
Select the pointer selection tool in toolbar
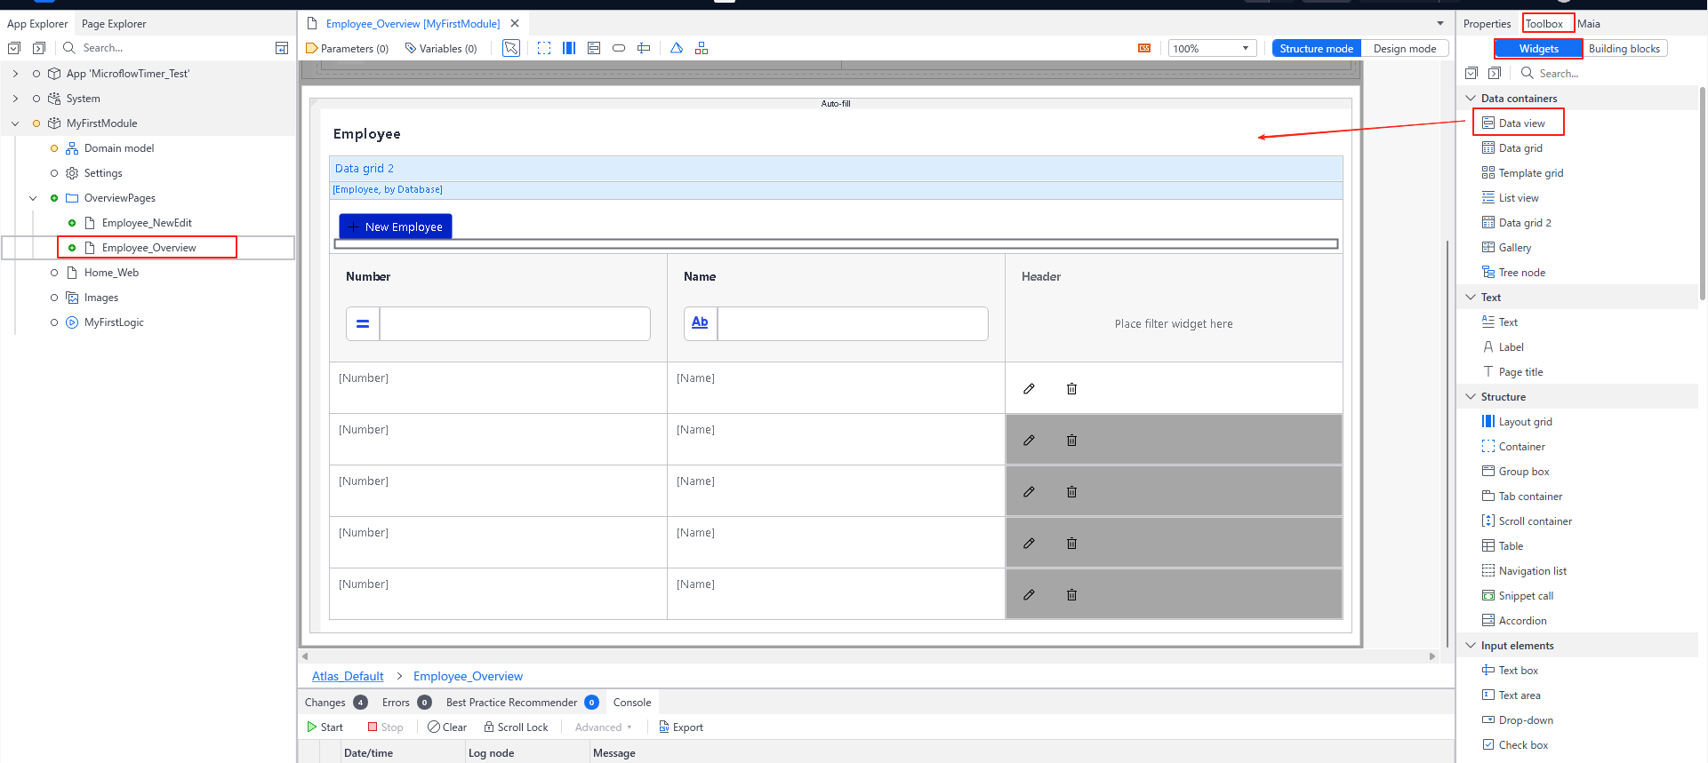point(511,48)
